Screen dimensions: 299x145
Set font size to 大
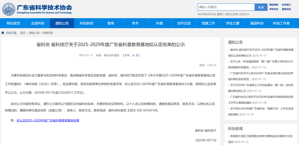[x=137, y=55]
